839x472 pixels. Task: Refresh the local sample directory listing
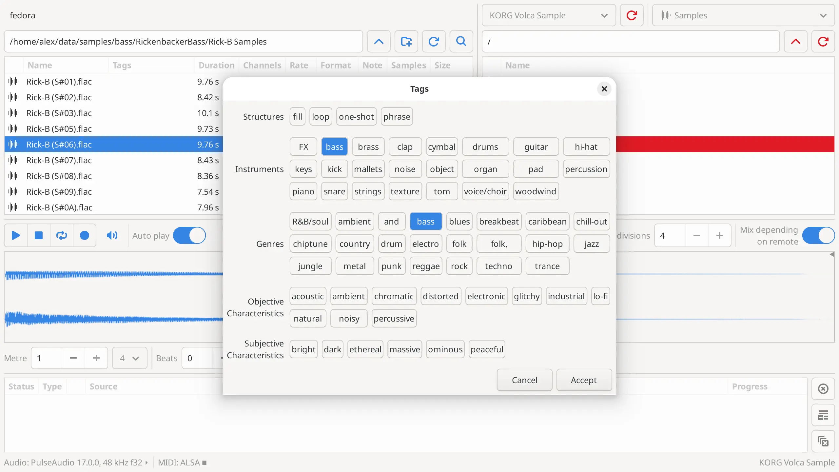(x=433, y=41)
